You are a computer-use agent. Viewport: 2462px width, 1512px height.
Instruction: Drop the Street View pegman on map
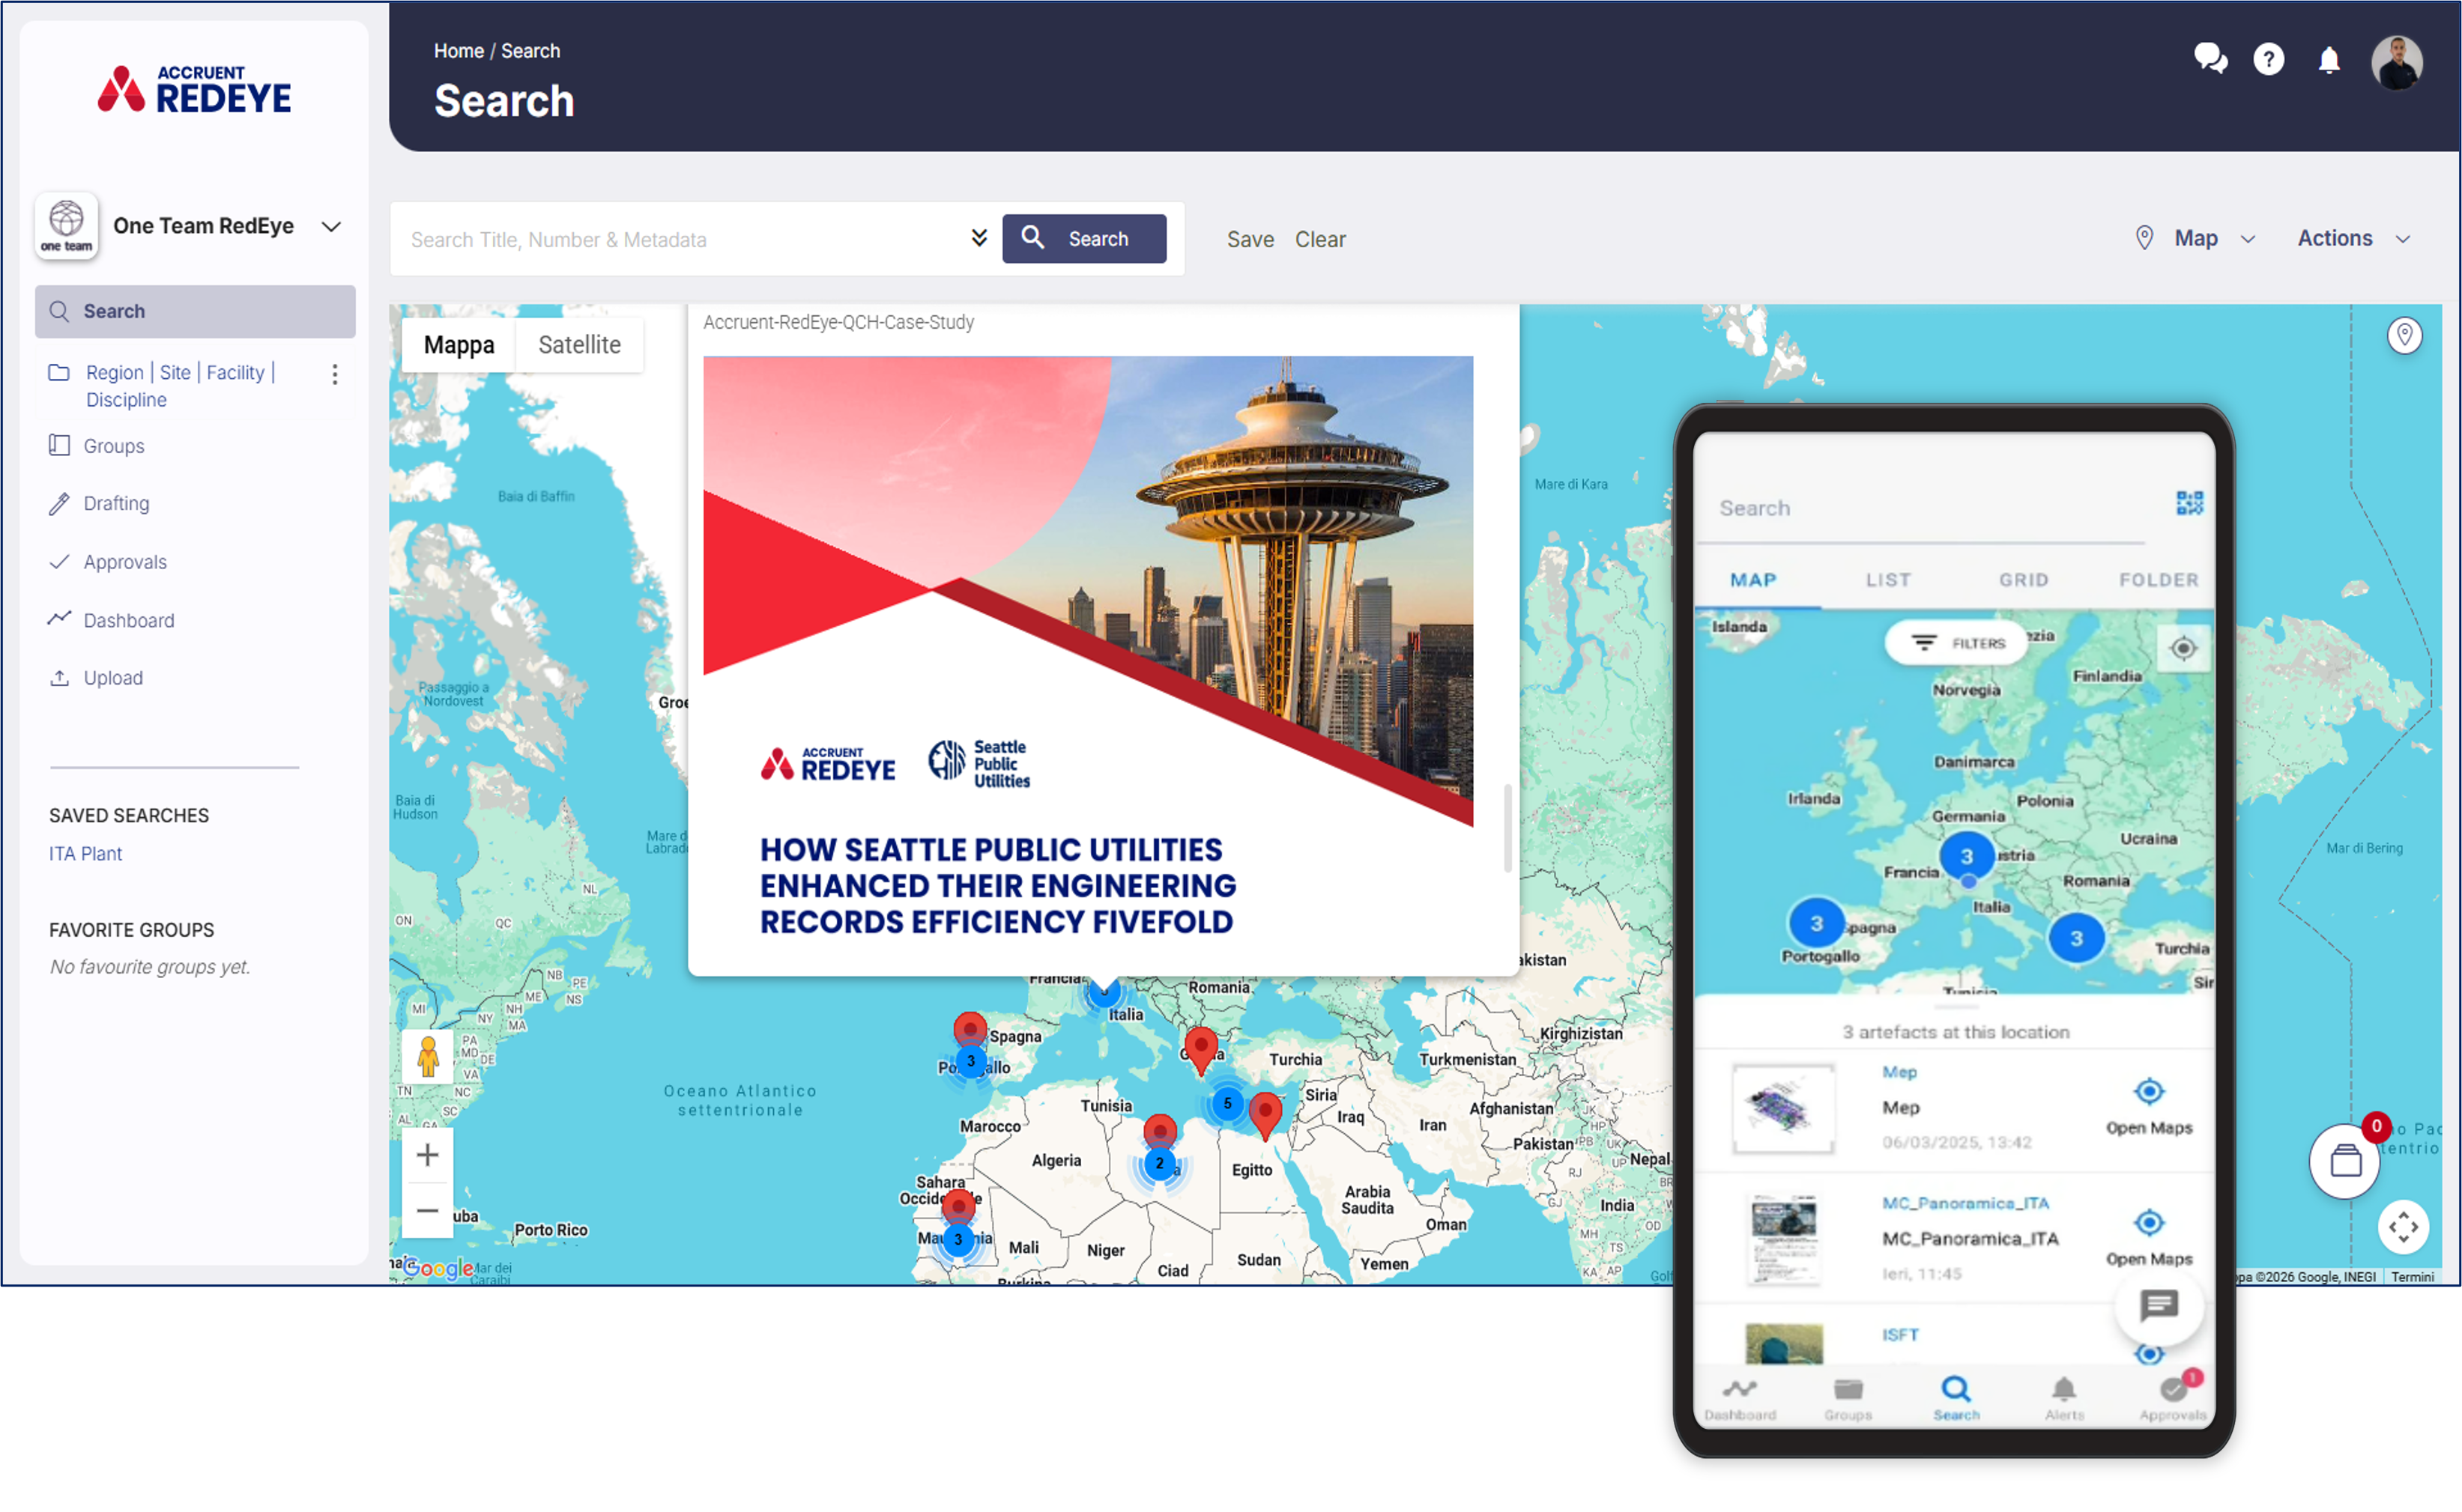[427, 1056]
